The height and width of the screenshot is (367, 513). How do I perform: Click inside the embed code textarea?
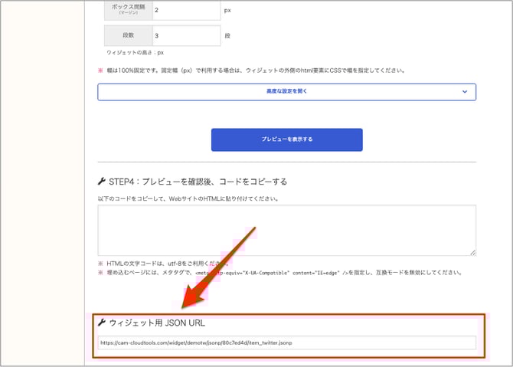286,229
